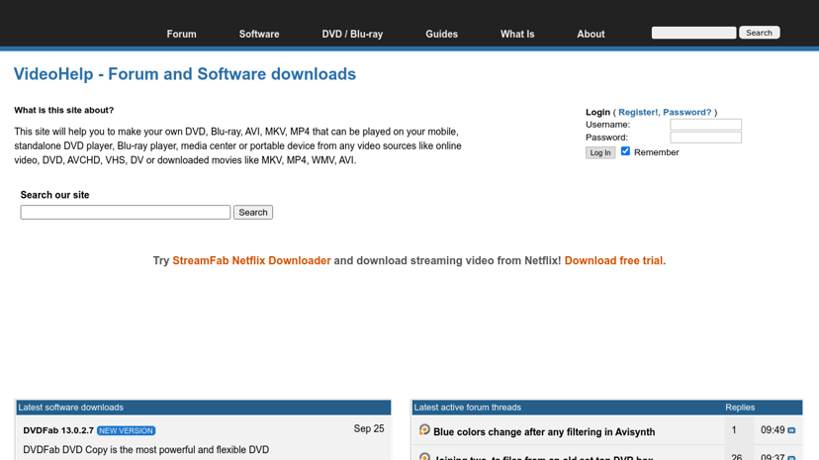Click the header Search button
The image size is (819, 460).
click(x=759, y=33)
